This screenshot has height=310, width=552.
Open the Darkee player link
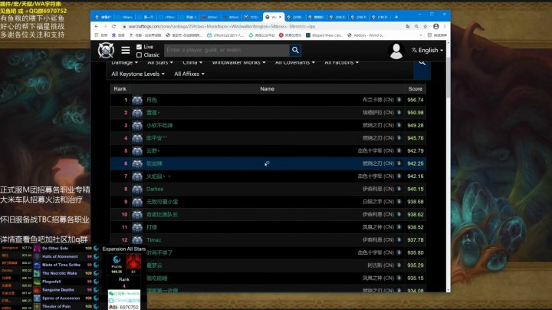click(x=155, y=190)
